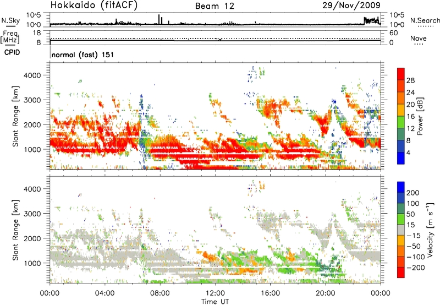The width and height of the screenshot is (440, 305).
Task: Click 'Slant Range [km]' label of power panel
Action: [15, 116]
